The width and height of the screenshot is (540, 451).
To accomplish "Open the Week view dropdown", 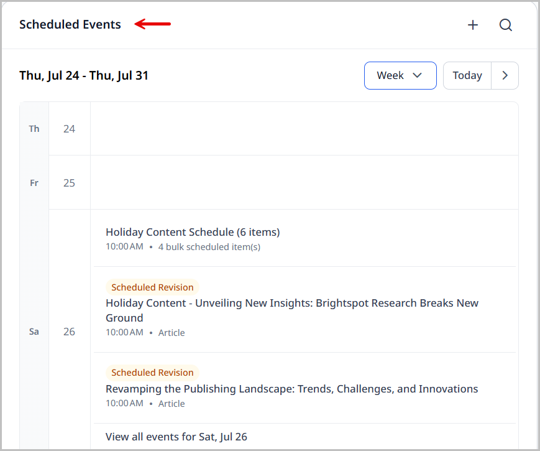I will coord(400,75).
